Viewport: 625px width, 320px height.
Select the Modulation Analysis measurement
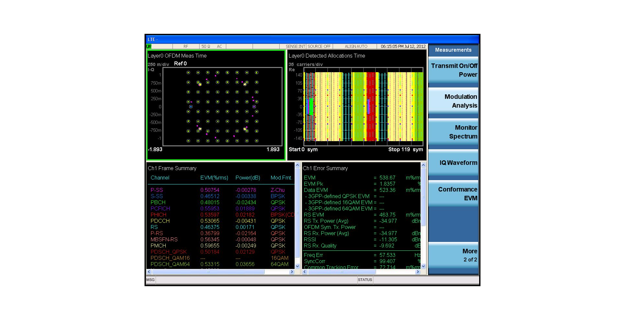[x=453, y=101]
